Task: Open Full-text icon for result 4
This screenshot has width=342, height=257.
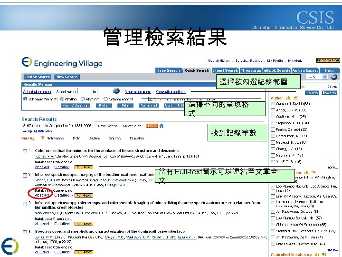Action: 84,252
